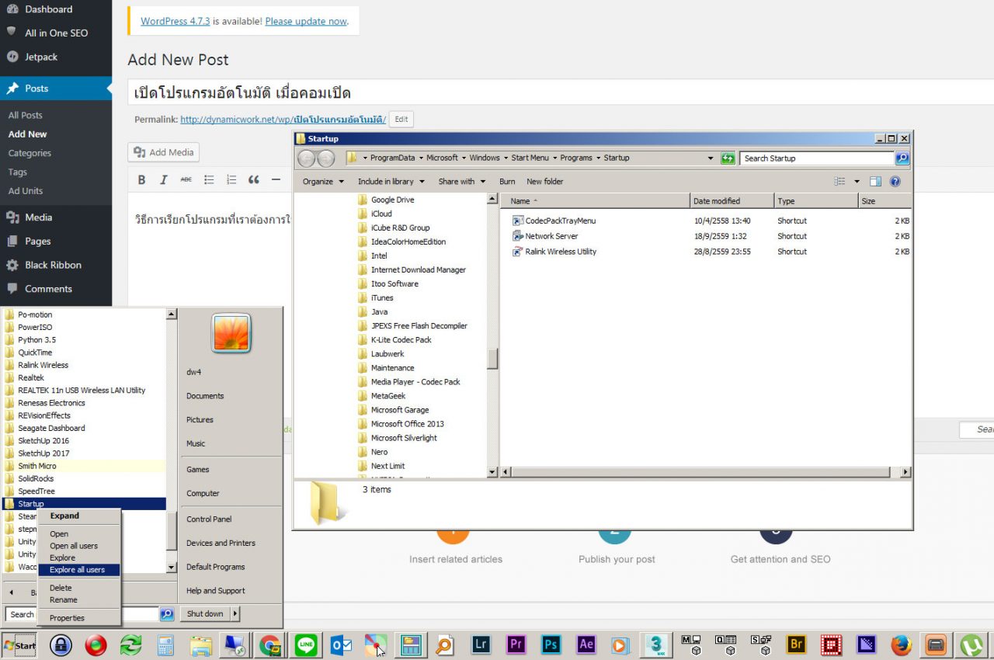Select K-Lite Codec Pack folder
994x660 pixels.
tap(394, 340)
